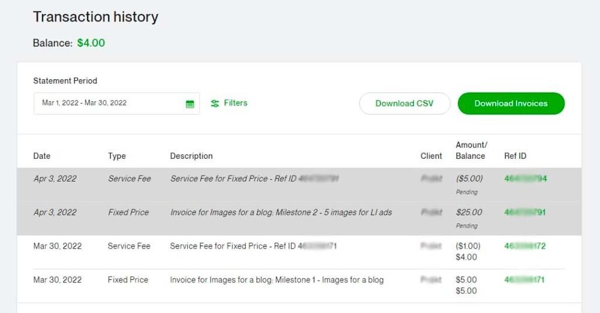The height and width of the screenshot is (313, 600).
Task: Click Mar 30, 2022 date in Fixed Price row
Action: (x=58, y=279)
